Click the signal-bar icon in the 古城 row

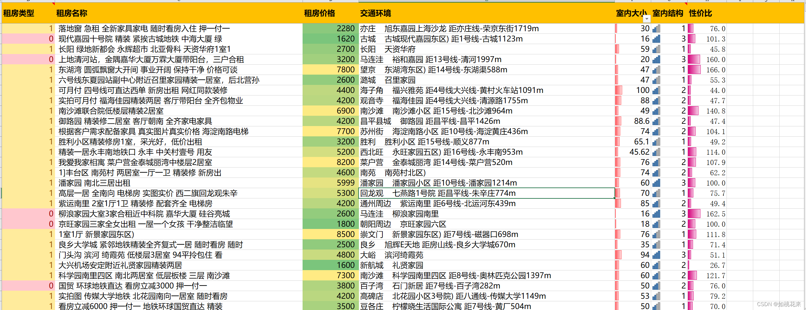(x=656, y=39)
